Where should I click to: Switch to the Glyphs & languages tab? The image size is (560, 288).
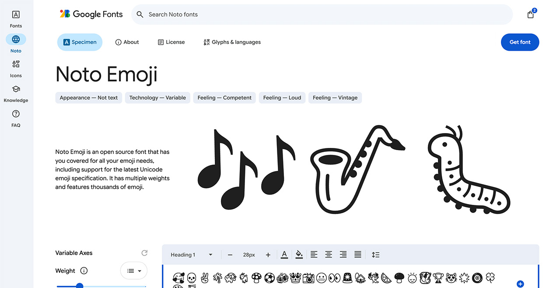[232, 42]
